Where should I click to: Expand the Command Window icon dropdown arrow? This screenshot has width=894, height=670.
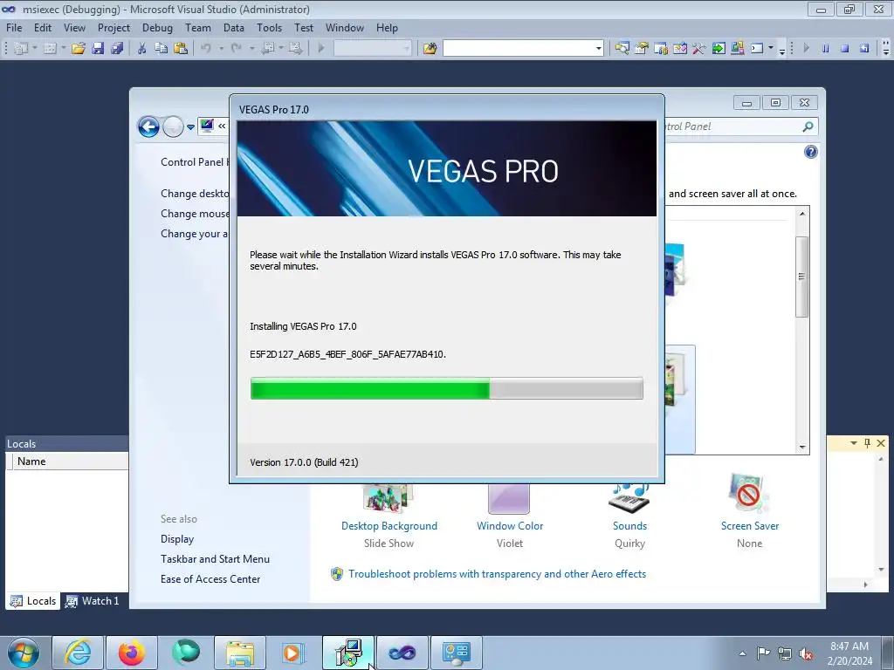[771, 49]
